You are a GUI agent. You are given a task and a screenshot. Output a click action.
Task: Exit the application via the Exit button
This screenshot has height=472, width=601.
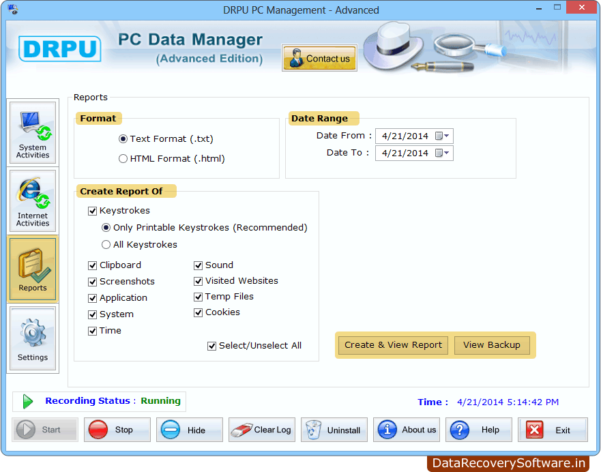pos(553,430)
